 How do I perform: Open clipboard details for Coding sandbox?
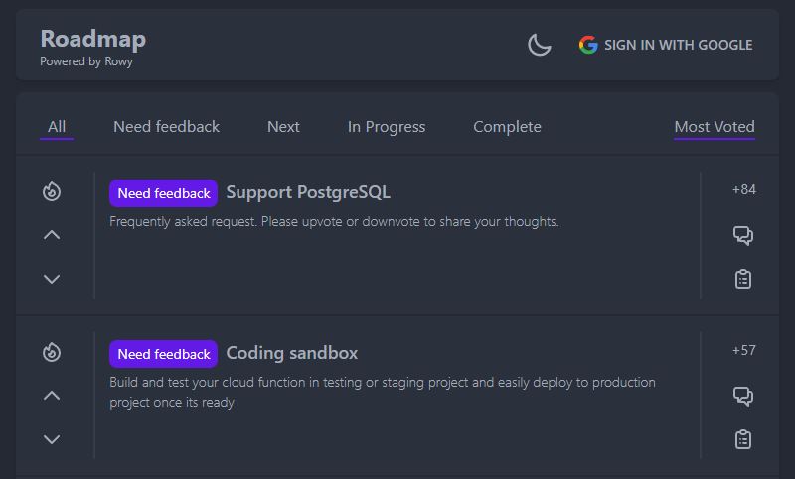click(742, 439)
